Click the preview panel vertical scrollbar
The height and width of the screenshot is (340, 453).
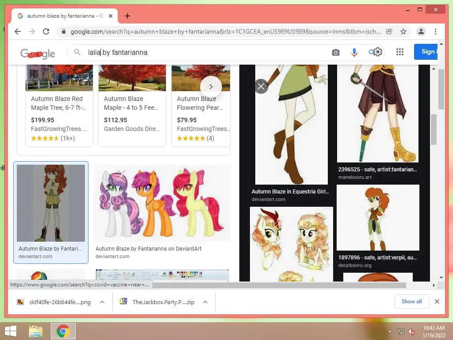click(x=434, y=130)
